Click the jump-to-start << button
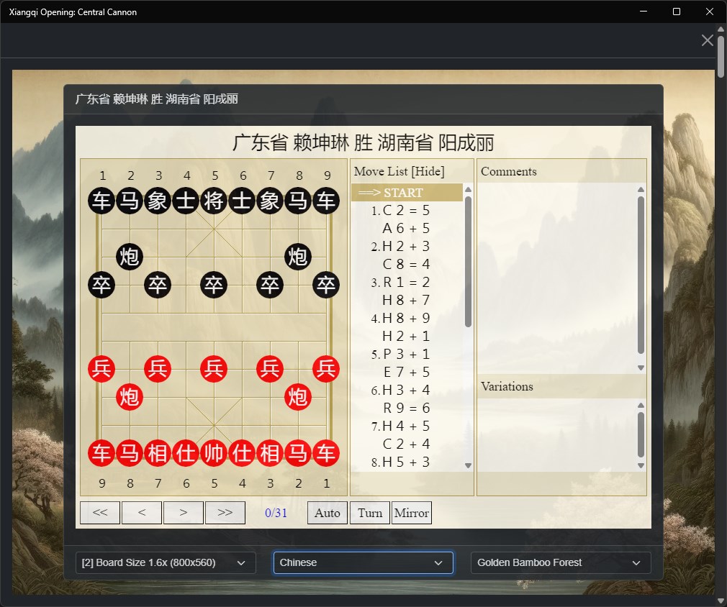727x607 pixels. point(100,513)
